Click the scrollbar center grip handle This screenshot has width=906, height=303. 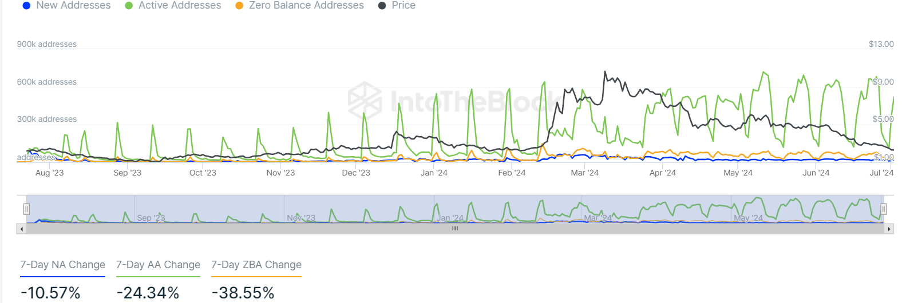point(455,229)
